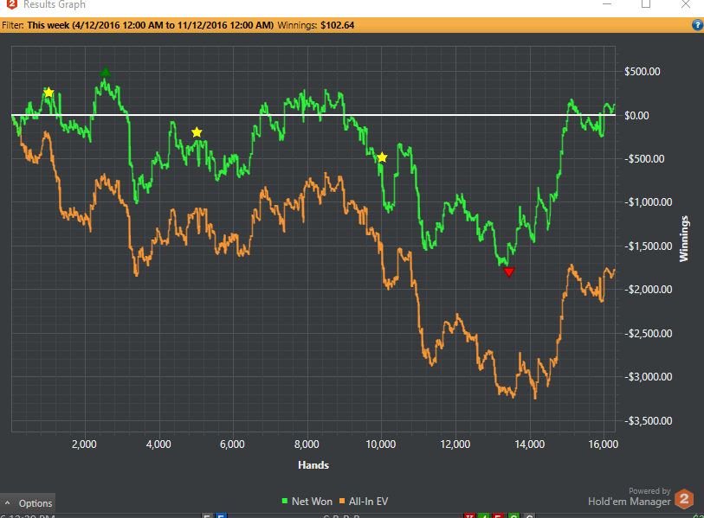
Task: Maximize the Results Graph window
Action: click(x=646, y=4)
